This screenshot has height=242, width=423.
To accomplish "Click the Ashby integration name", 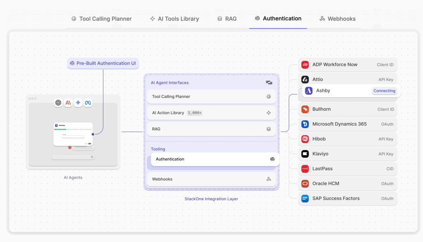I will coord(323,90).
